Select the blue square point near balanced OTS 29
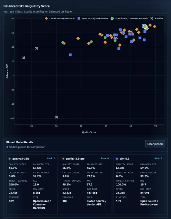171x219 pixels. coord(70,55)
